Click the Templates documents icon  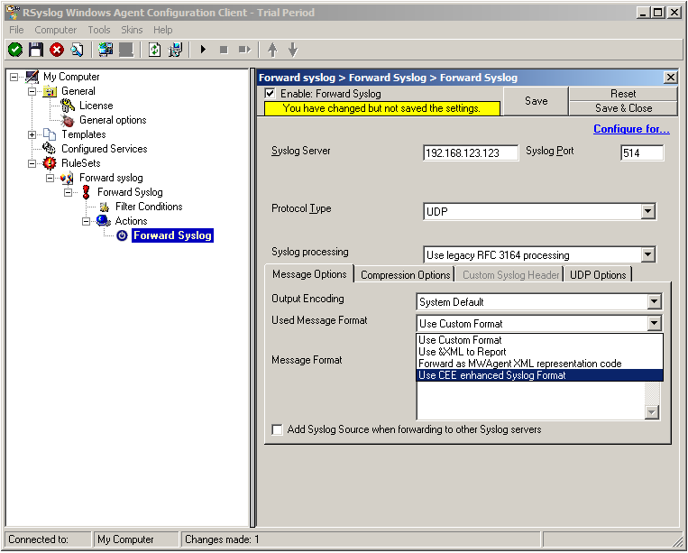click(50, 134)
